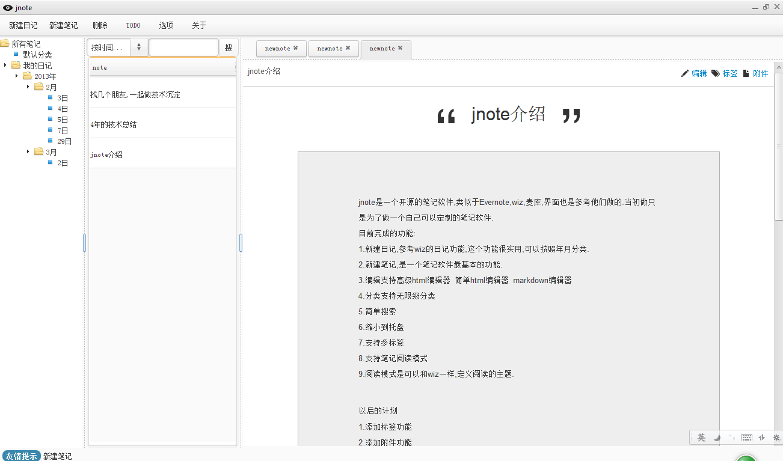The width and height of the screenshot is (783, 461).
Task: Open the 关于 menu
Action: click(x=199, y=25)
